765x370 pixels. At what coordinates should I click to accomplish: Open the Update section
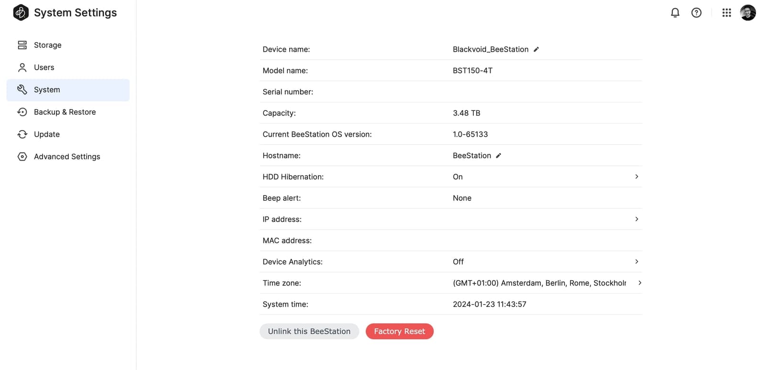pyautogui.click(x=68, y=134)
